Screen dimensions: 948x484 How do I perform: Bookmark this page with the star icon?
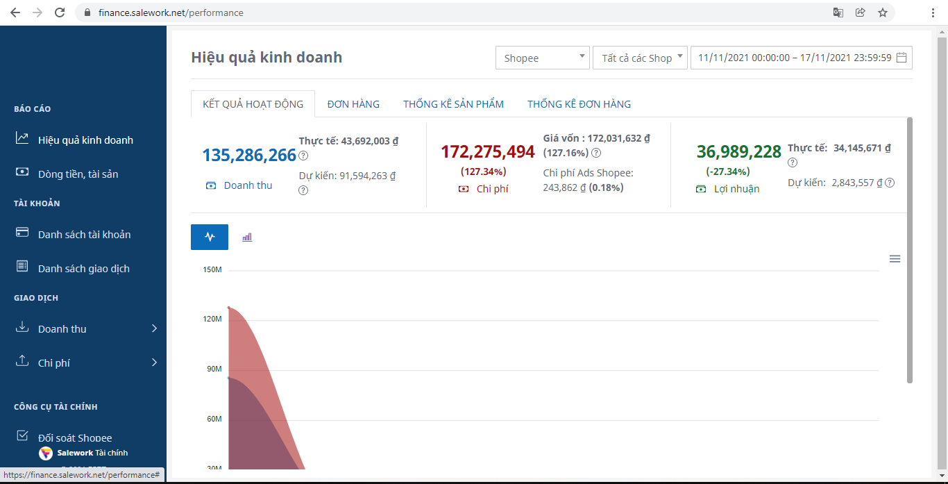[x=882, y=12]
